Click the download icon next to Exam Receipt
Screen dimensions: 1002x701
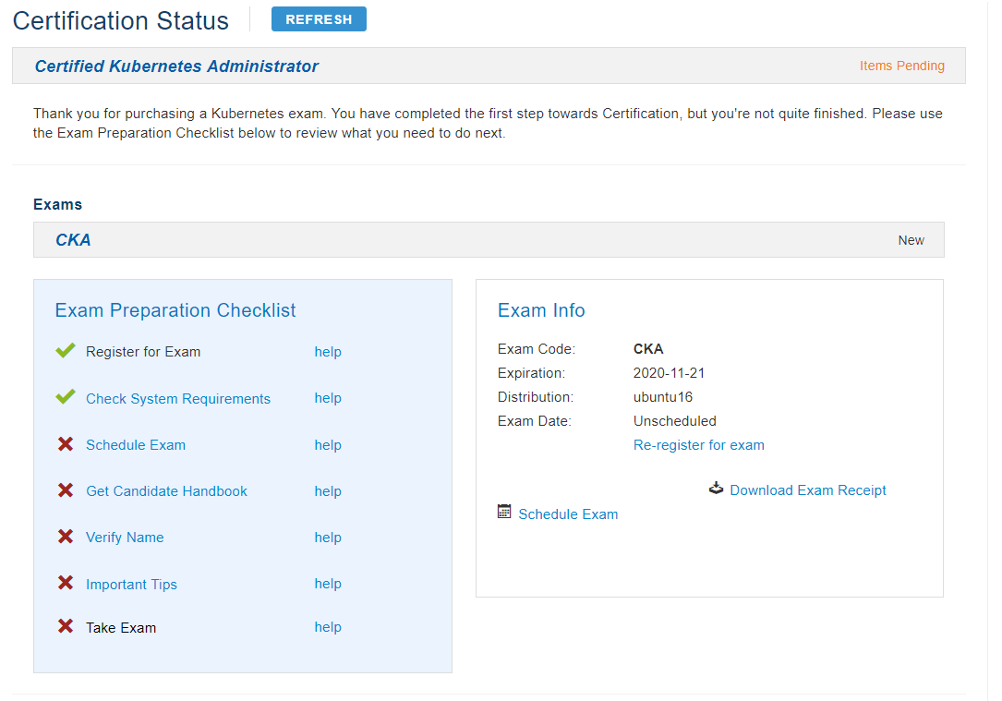click(x=716, y=489)
